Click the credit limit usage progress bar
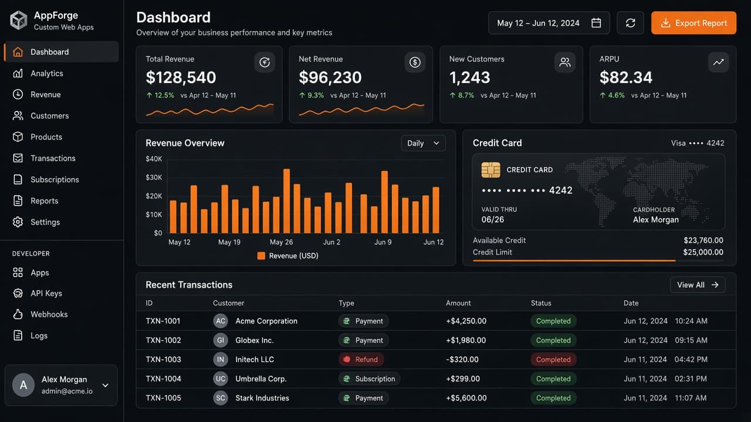This screenshot has height=422, width=751. (x=598, y=260)
